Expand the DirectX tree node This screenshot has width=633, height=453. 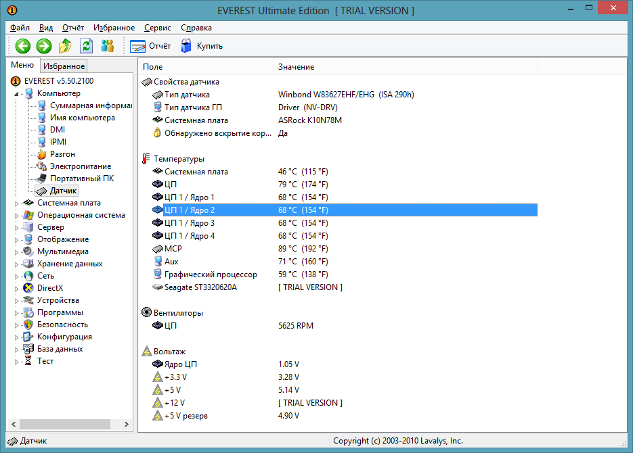pos(16,289)
